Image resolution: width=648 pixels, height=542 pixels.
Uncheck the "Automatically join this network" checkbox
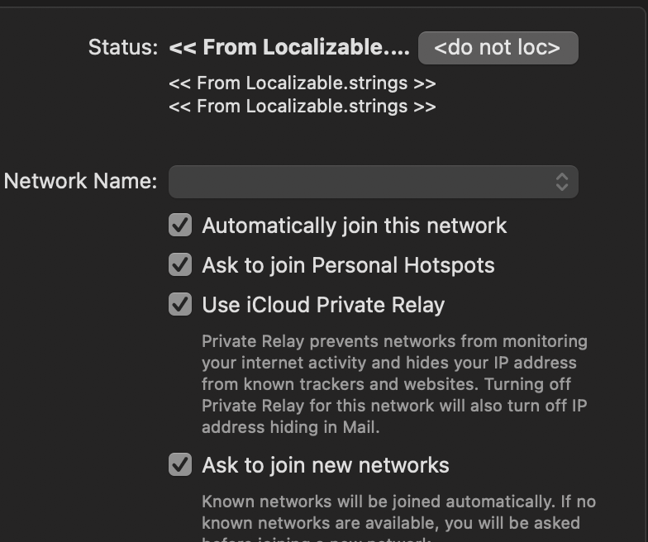pyautogui.click(x=180, y=226)
